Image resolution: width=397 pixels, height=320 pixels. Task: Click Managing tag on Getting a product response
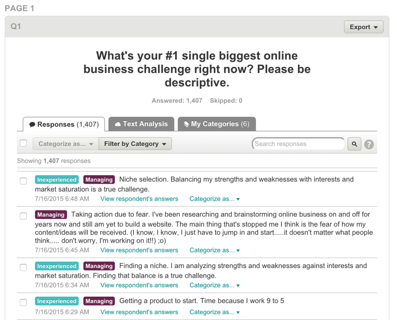tap(99, 301)
